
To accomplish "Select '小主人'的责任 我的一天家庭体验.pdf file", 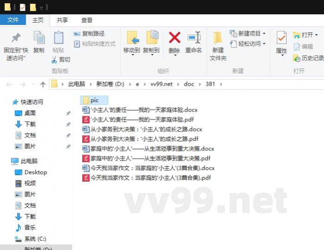I will pos(138,119).
